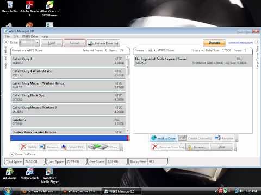Click the Delete button with red X
This screenshot has width=261, height=195.
(x=29, y=147)
